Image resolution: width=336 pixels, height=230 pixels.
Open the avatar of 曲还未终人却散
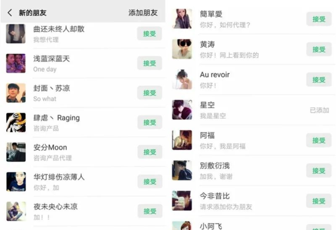click(16, 34)
